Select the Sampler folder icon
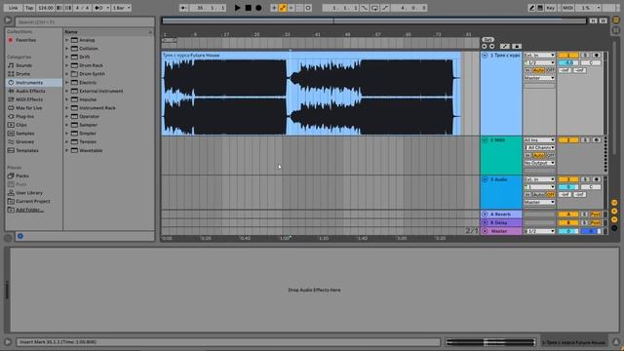Screen dimensions: 624x351 click(x=74, y=125)
